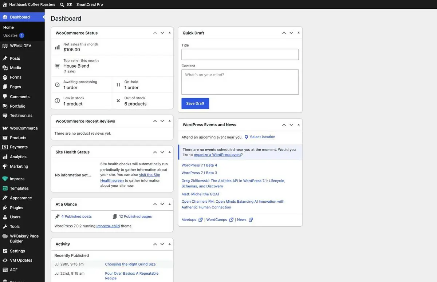This screenshot has width=437, height=282.
Task: Open the Out of stock 6 products stat
Action: [x=143, y=101]
